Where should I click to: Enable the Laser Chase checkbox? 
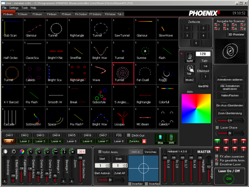pyautogui.click(x=217, y=127)
